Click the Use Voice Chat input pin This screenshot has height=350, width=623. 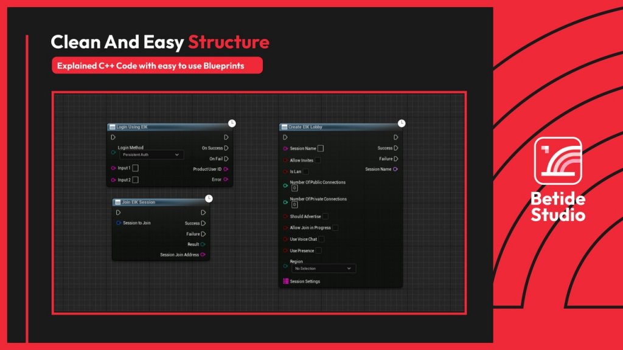285,239
